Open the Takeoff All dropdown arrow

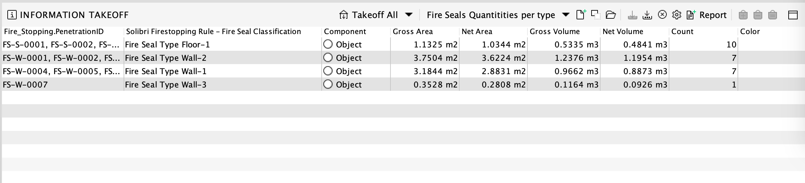(409, 15)
